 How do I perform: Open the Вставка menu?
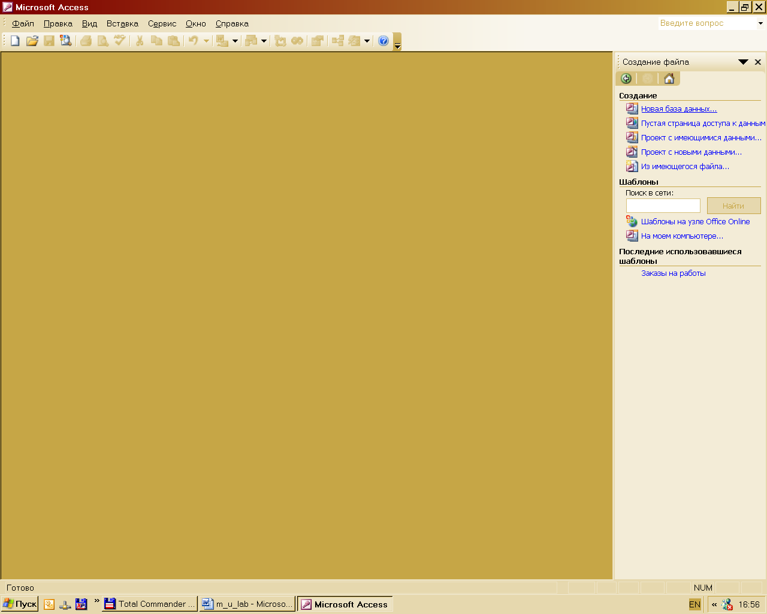coord(122,23)
